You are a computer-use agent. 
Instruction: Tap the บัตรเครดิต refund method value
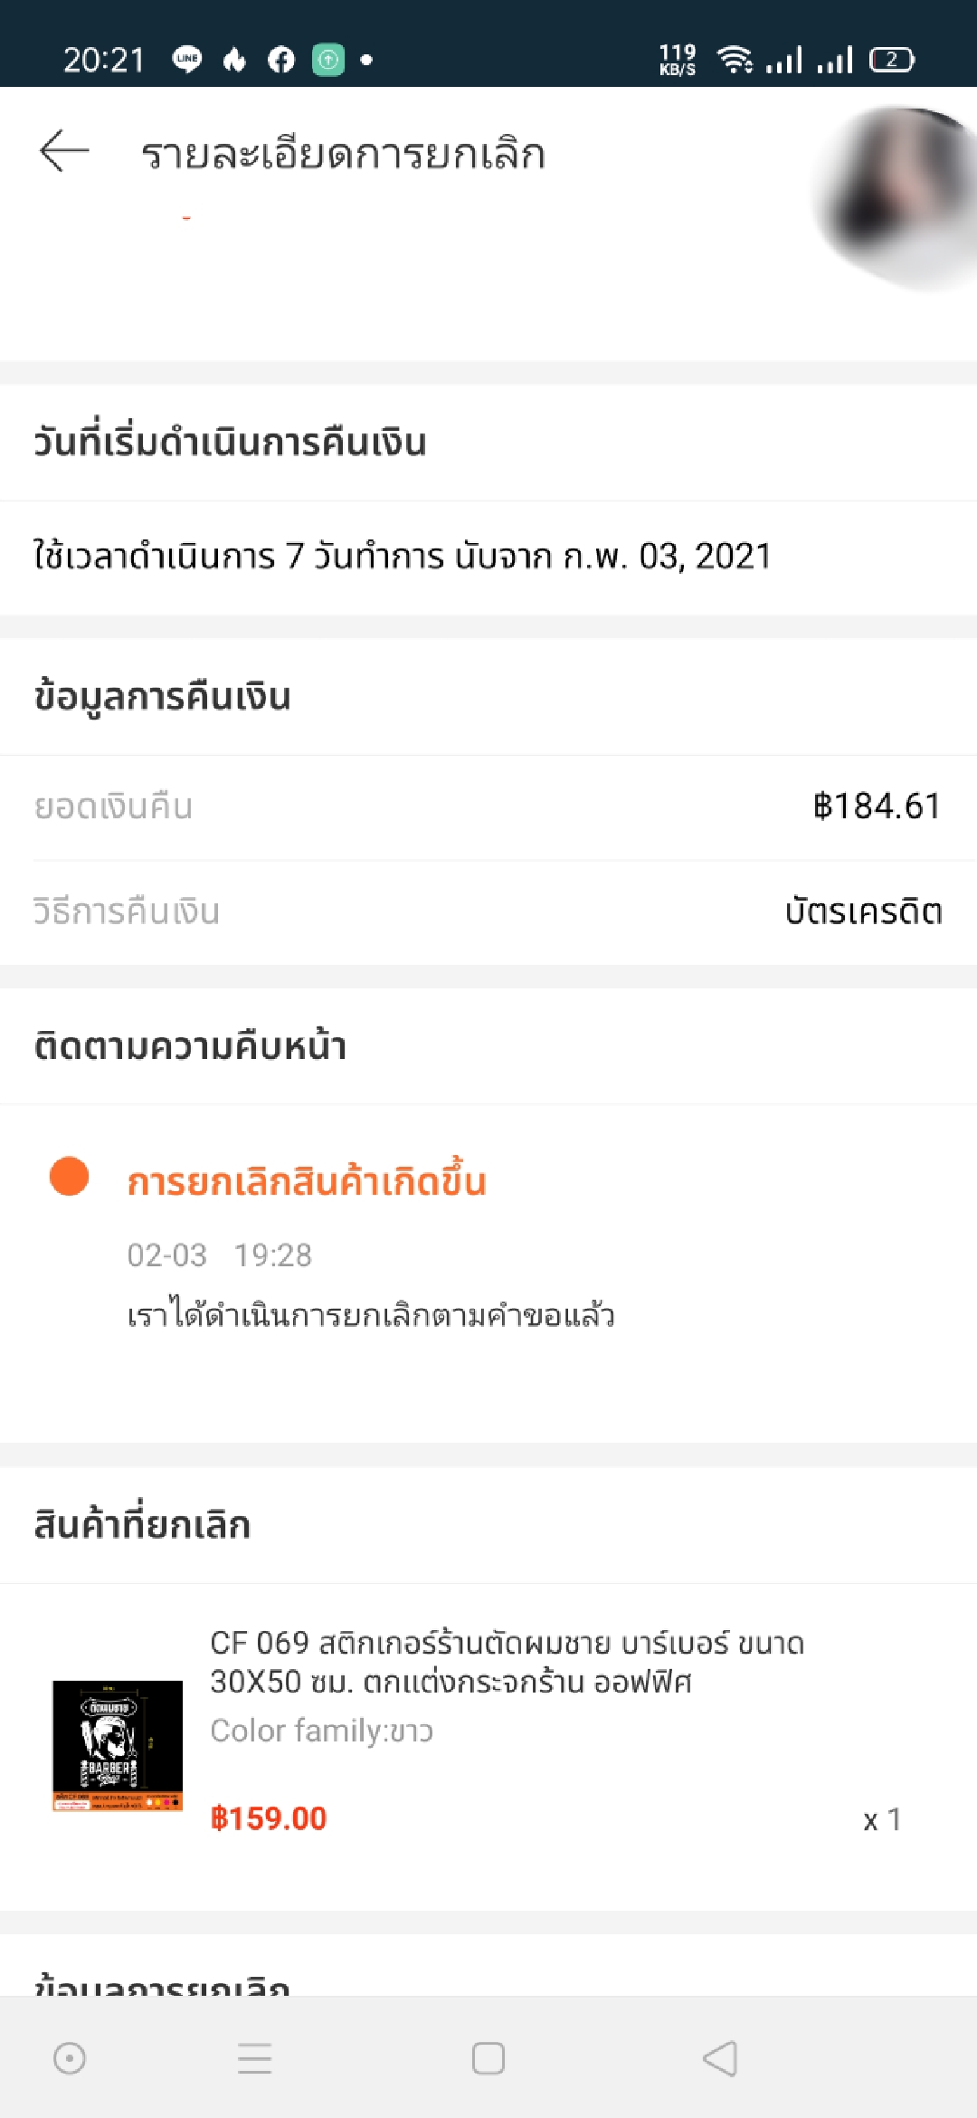pos(863,911)
